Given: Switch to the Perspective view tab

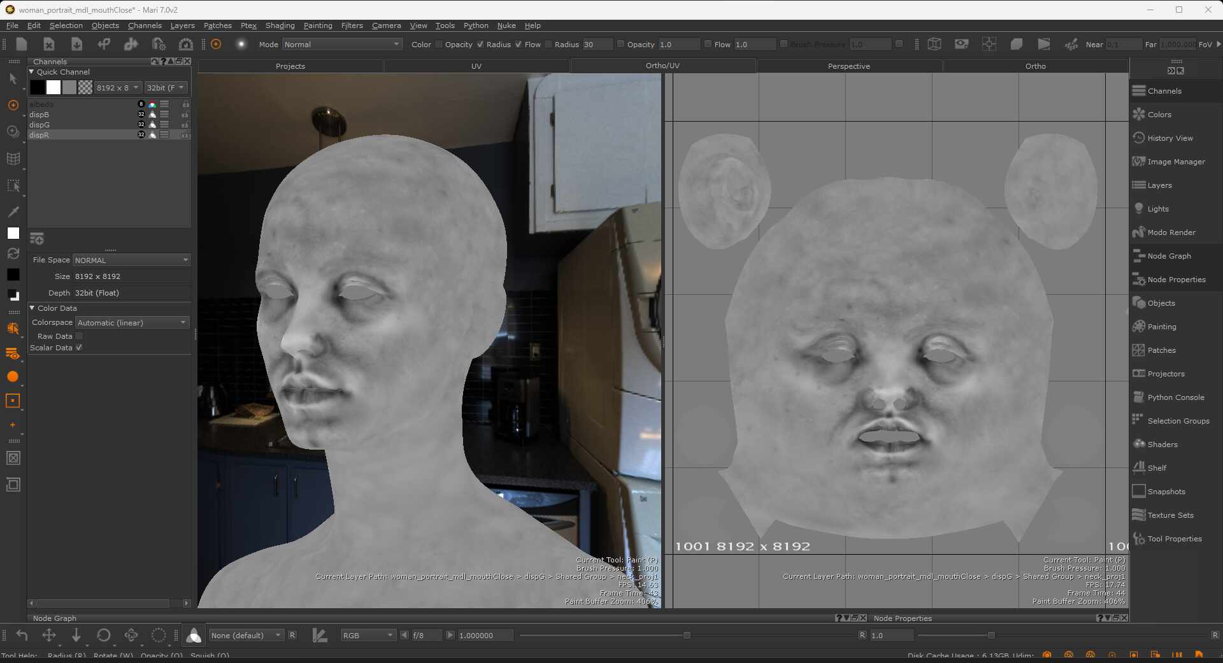Looking at the screenshot, I should click(x=848, y=66).
